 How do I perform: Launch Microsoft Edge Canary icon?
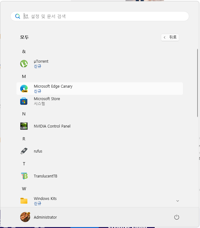tap(24, 89)
